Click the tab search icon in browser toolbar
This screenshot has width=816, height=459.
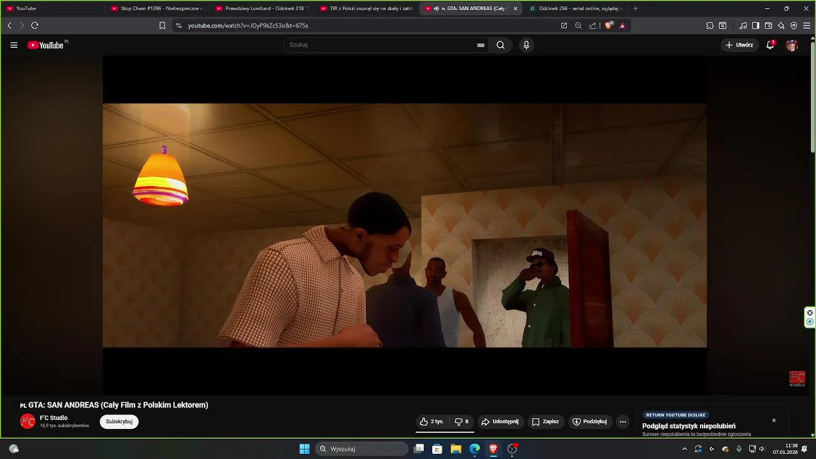(x=722, y=25)
